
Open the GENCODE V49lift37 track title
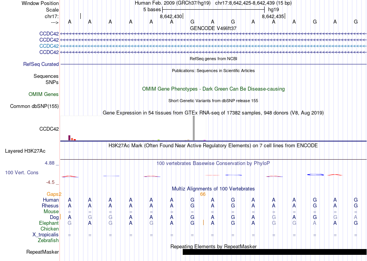(213, 28)
